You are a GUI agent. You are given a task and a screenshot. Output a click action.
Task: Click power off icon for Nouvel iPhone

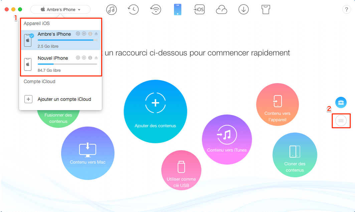pos(84,58)
